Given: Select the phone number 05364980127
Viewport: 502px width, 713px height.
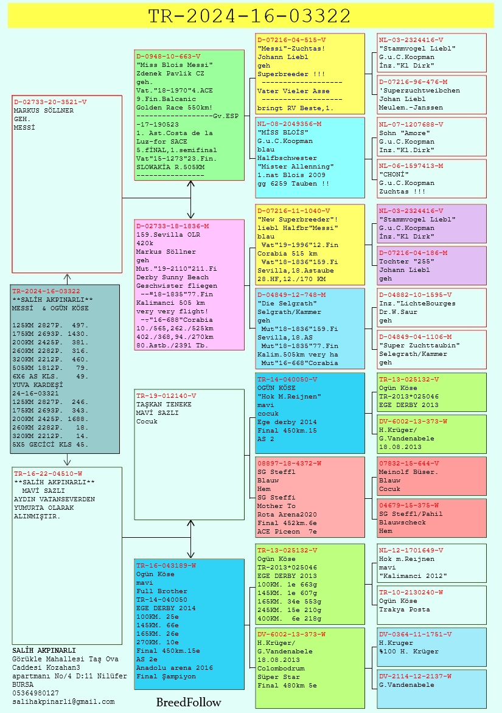Looking at the screenshot, I should pos(35,693).
